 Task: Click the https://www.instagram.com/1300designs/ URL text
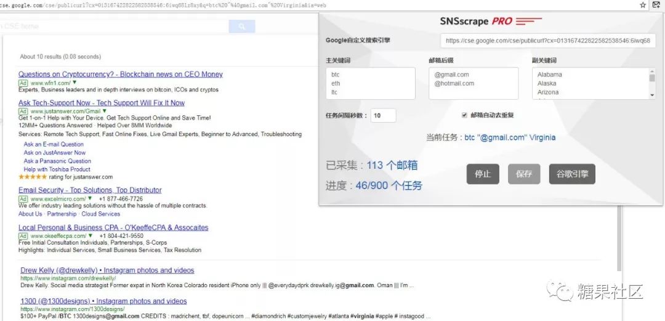(x=73, y=309)
